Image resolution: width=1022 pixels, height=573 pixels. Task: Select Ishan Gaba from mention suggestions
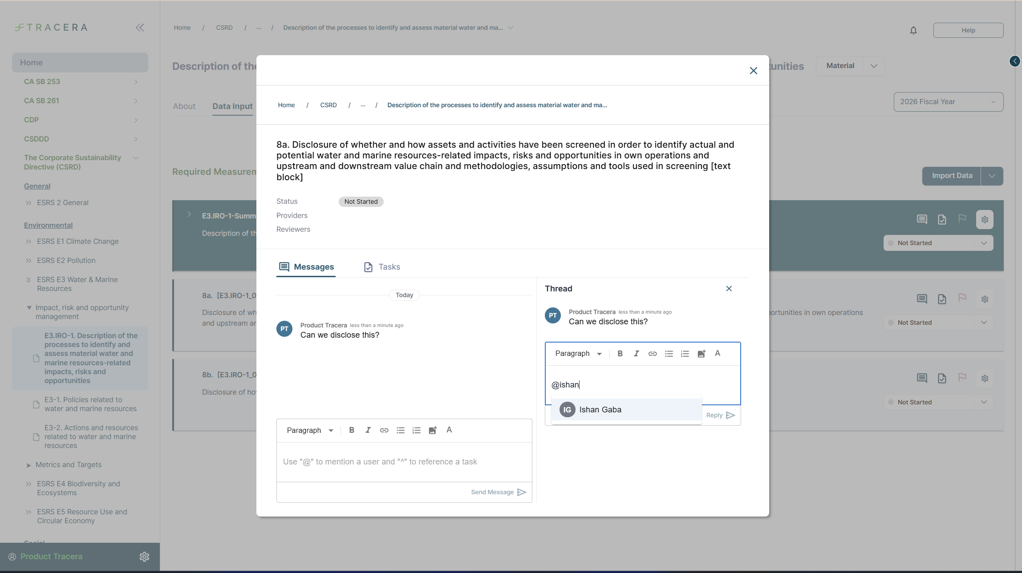point(600,410)
